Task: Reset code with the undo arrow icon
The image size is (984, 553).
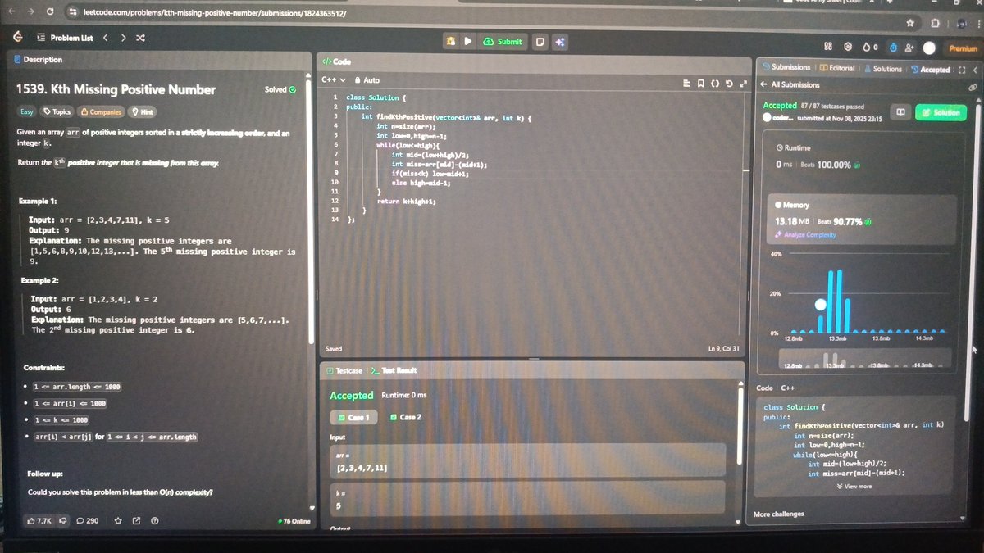Action: point(729,84)
